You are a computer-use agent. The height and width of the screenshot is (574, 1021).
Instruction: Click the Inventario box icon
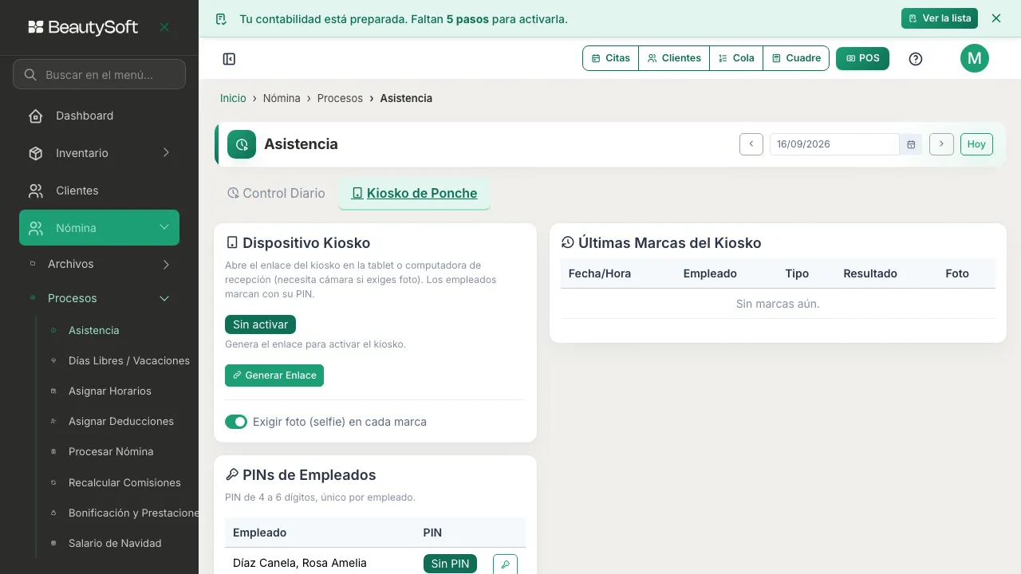(36, 153)
